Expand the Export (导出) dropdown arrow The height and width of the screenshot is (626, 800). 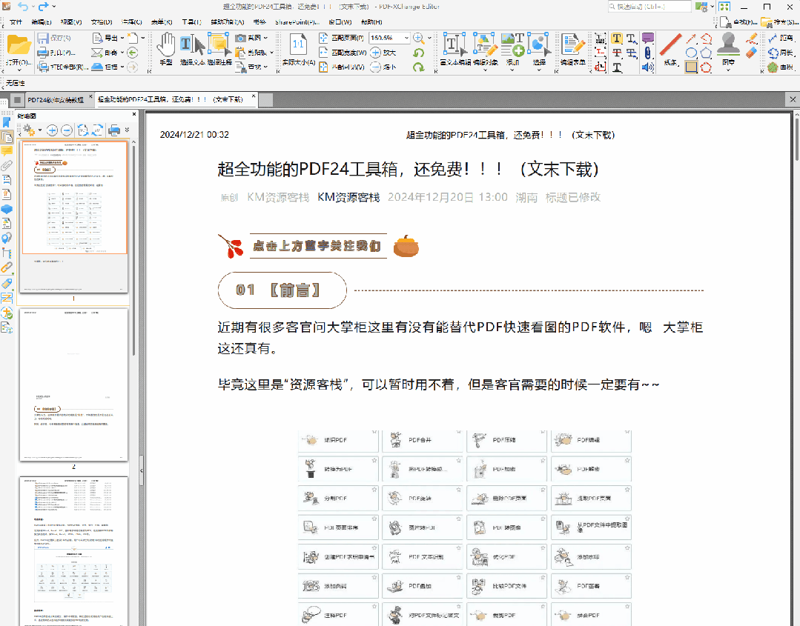[122, 38]
